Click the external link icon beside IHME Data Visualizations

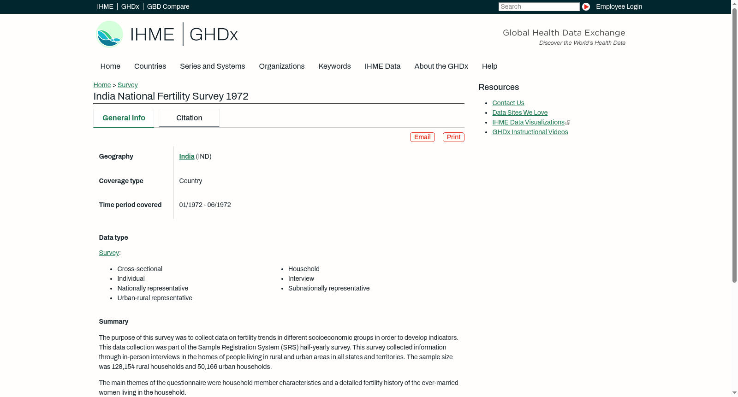click(568, 123)
